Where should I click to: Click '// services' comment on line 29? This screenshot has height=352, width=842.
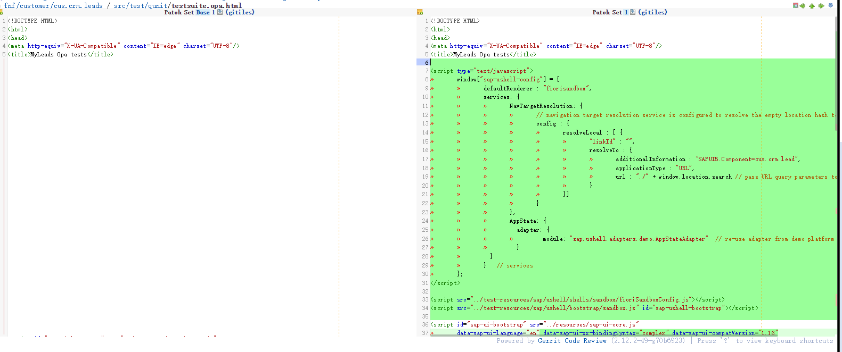514,265
